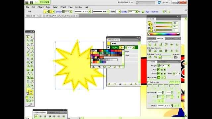Image resolution: width=212 pixels, height=119 pixels.
Task: Select the Magic Wand tool
Action: [x=28, y=40]
